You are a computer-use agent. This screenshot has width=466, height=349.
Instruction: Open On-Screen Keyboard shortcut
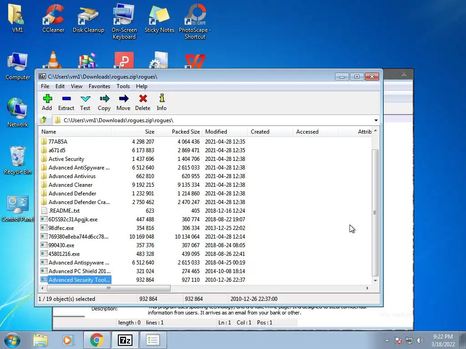click(124, 22)
